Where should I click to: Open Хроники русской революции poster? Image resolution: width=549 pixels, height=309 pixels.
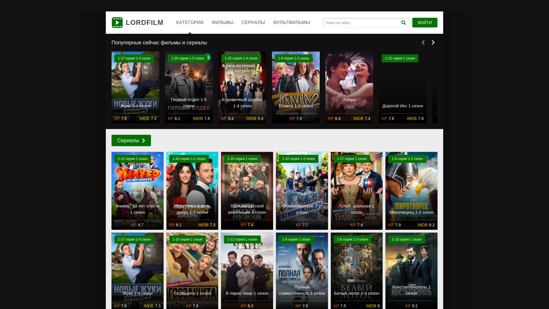[x=247, y=191]
